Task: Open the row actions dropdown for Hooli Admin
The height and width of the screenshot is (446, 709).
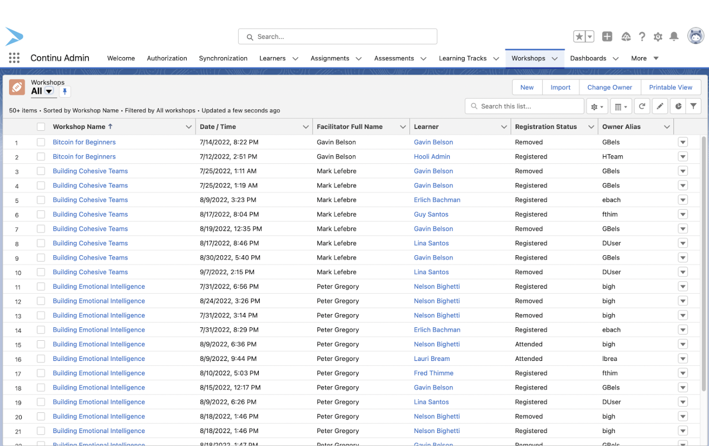Action: [683, 156]
